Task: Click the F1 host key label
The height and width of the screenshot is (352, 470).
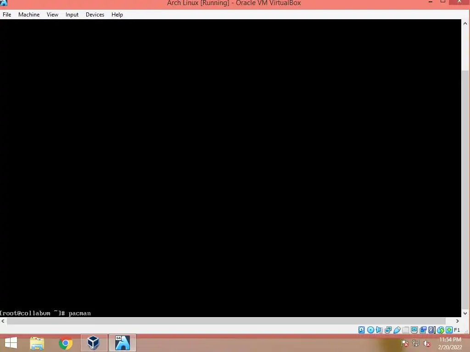Action: pyautogui.click(x=457, y=330)
